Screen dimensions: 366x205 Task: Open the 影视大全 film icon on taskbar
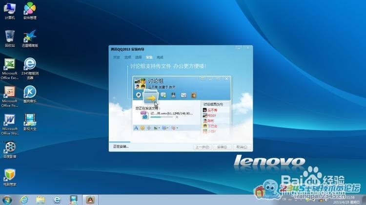click(74, 200)
